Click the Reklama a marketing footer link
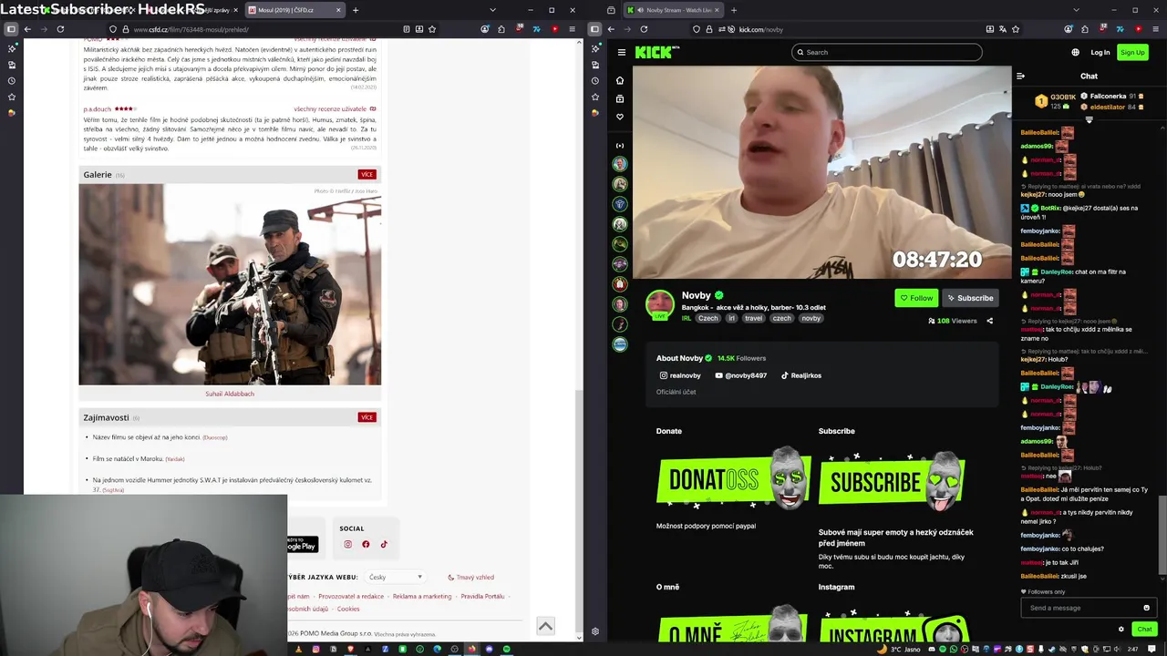Viewport: 1167px width, 656px height. pos(422,596)
